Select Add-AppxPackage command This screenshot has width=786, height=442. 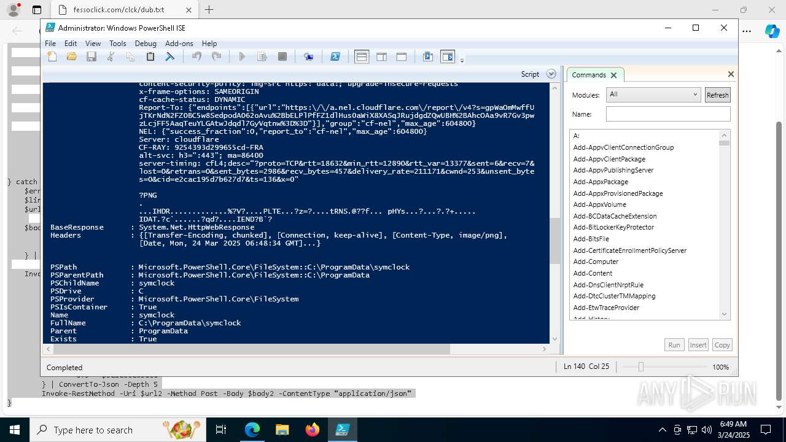[x=601, y=182]
